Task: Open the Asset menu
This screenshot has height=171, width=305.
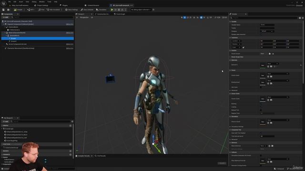Action: click(x=21, y=2)
